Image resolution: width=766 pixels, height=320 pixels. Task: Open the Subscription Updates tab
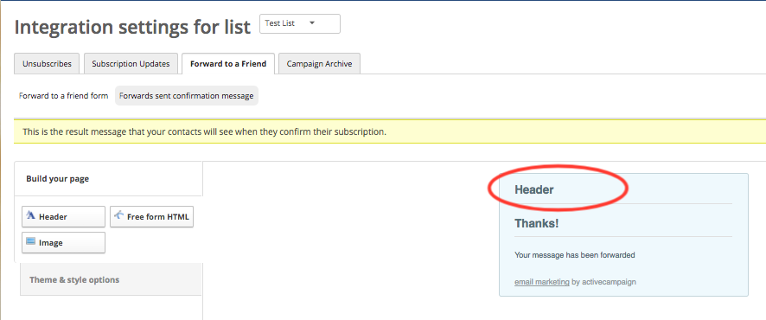coord(131,63)
